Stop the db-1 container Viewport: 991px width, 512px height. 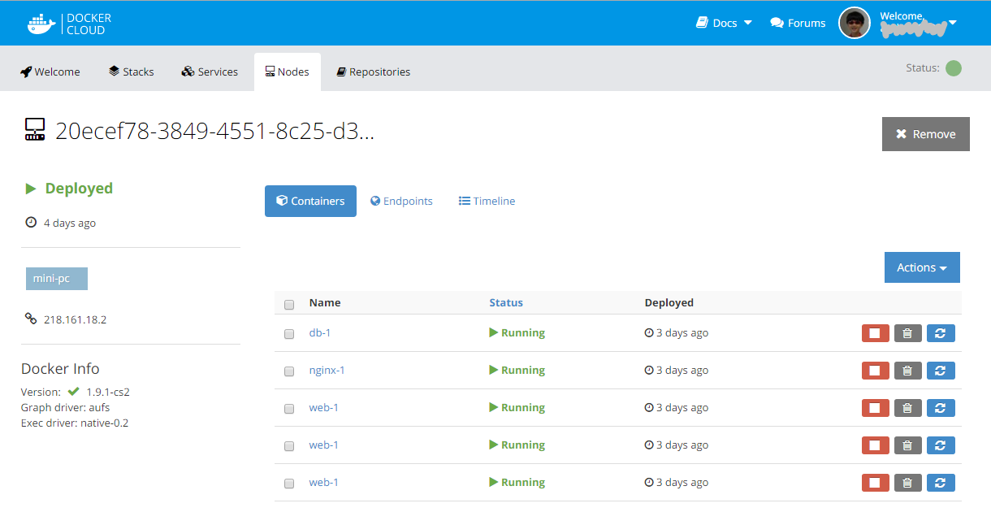pos(875,333)
